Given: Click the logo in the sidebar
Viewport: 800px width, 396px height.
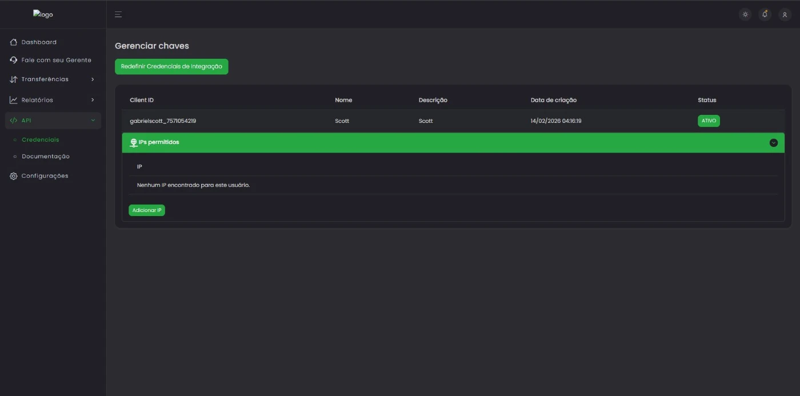Looking at the screenshot, I should (x=43, y=14).
